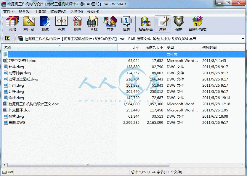Select file name 斗齿.dwg
247x176 pixels.
pyautogui.click(x=16, y=85)
